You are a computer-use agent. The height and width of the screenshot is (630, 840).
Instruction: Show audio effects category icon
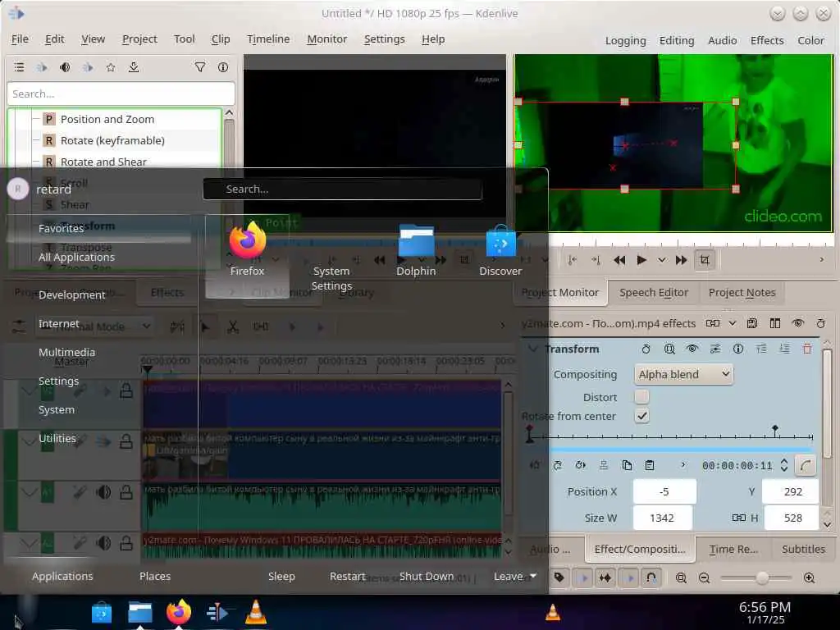pyautogui.click(x=65, y=67)
